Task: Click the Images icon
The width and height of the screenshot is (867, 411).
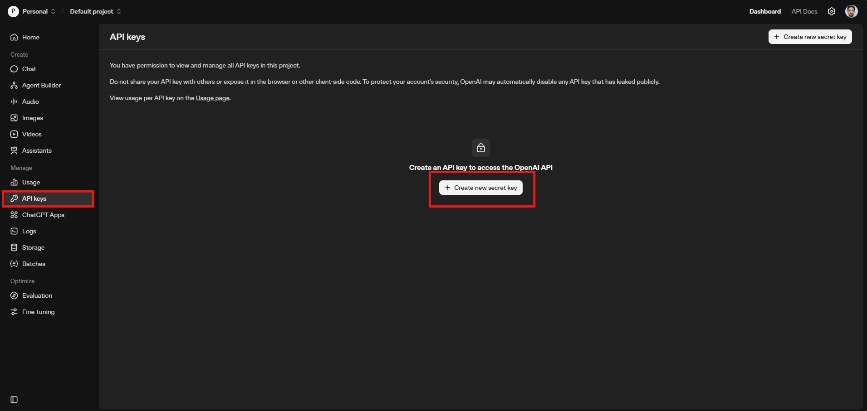Action: [x=14, y=118]
